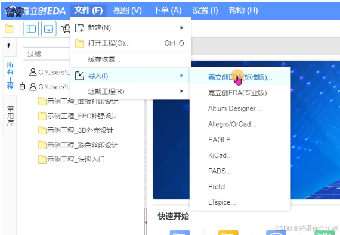
Task: Click folder icon of 示例工程_3D外壳设计
Action: pyautogui.click(x=42, y=130)
